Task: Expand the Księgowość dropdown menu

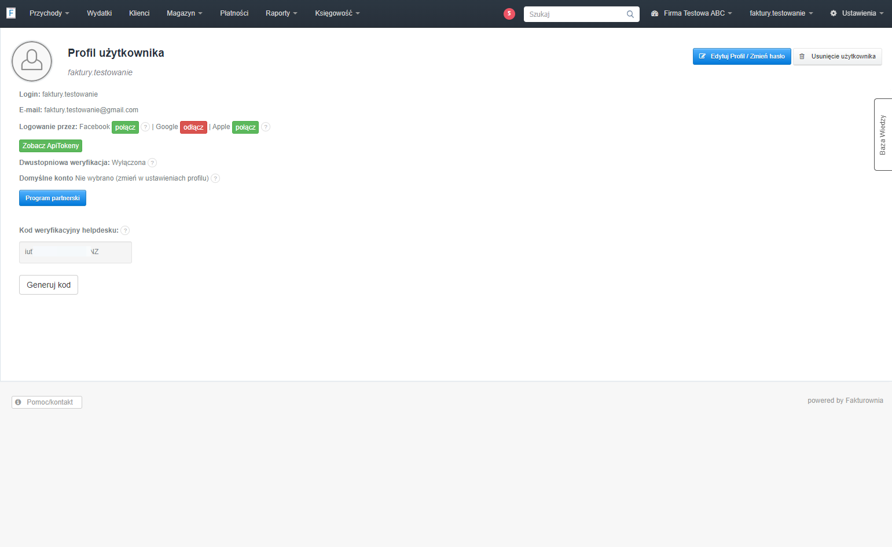Action: [337, 13]
